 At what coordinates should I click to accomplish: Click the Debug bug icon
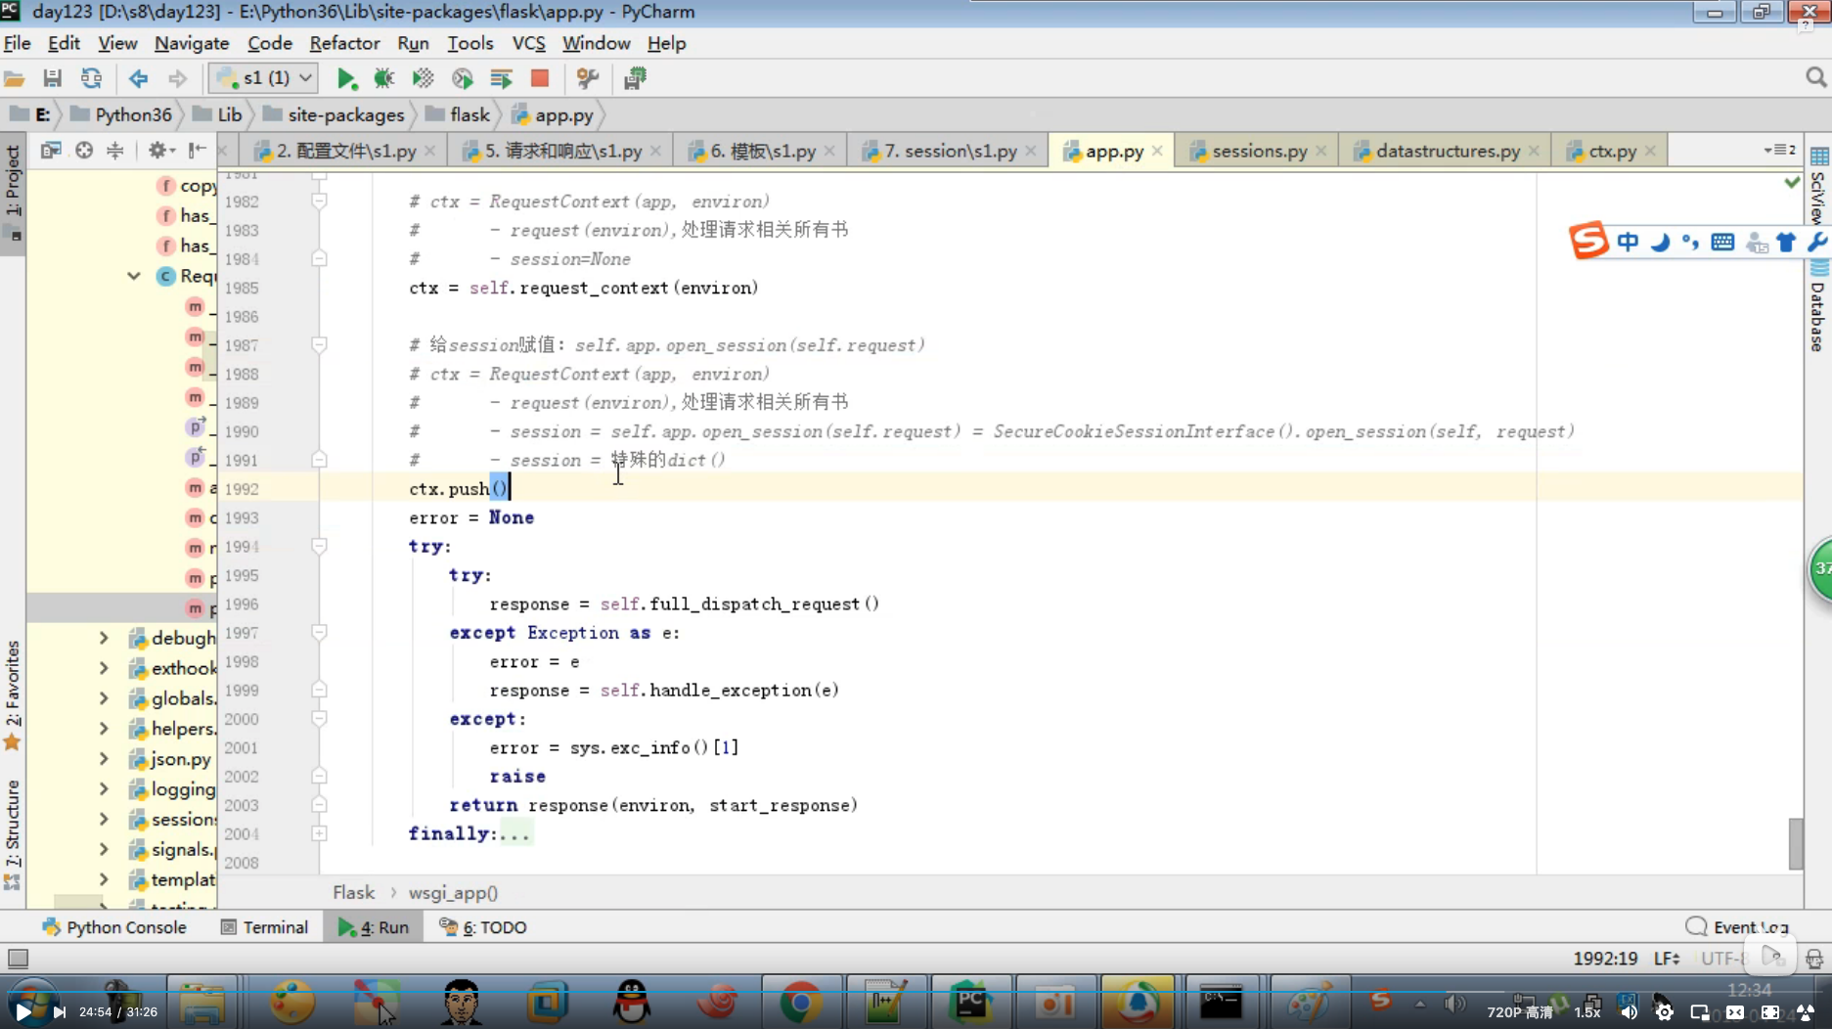(x=383, y=78)
